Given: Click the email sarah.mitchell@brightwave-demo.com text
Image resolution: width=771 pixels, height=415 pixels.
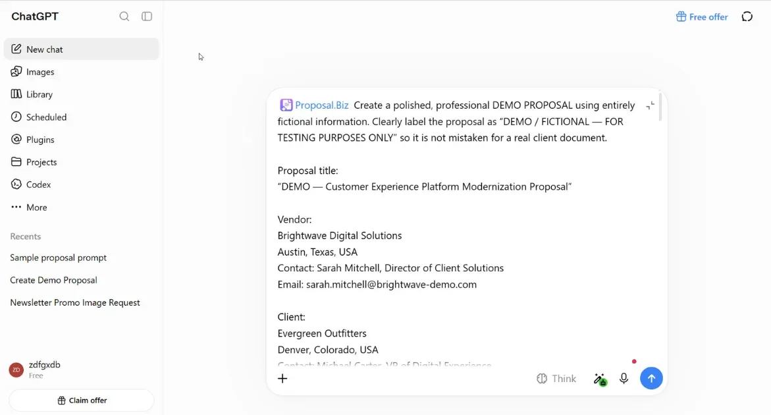Looking at the screenshot, I should pyautogui.click(x=391, y=284).
